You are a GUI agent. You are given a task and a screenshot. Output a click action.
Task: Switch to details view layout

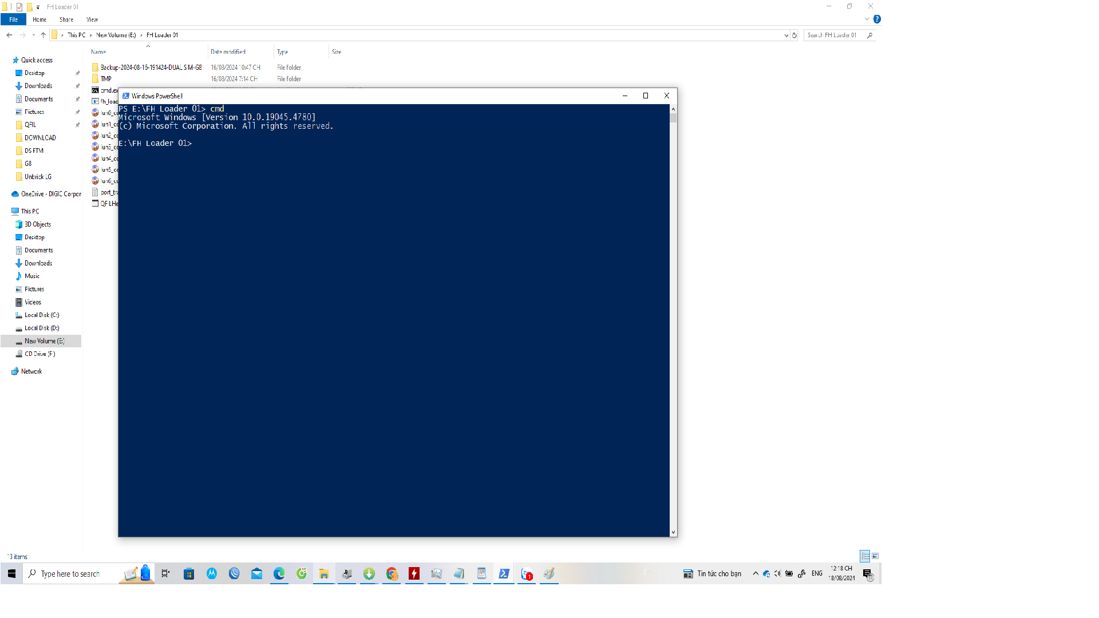pyautogui.click(x=865, y=556)
